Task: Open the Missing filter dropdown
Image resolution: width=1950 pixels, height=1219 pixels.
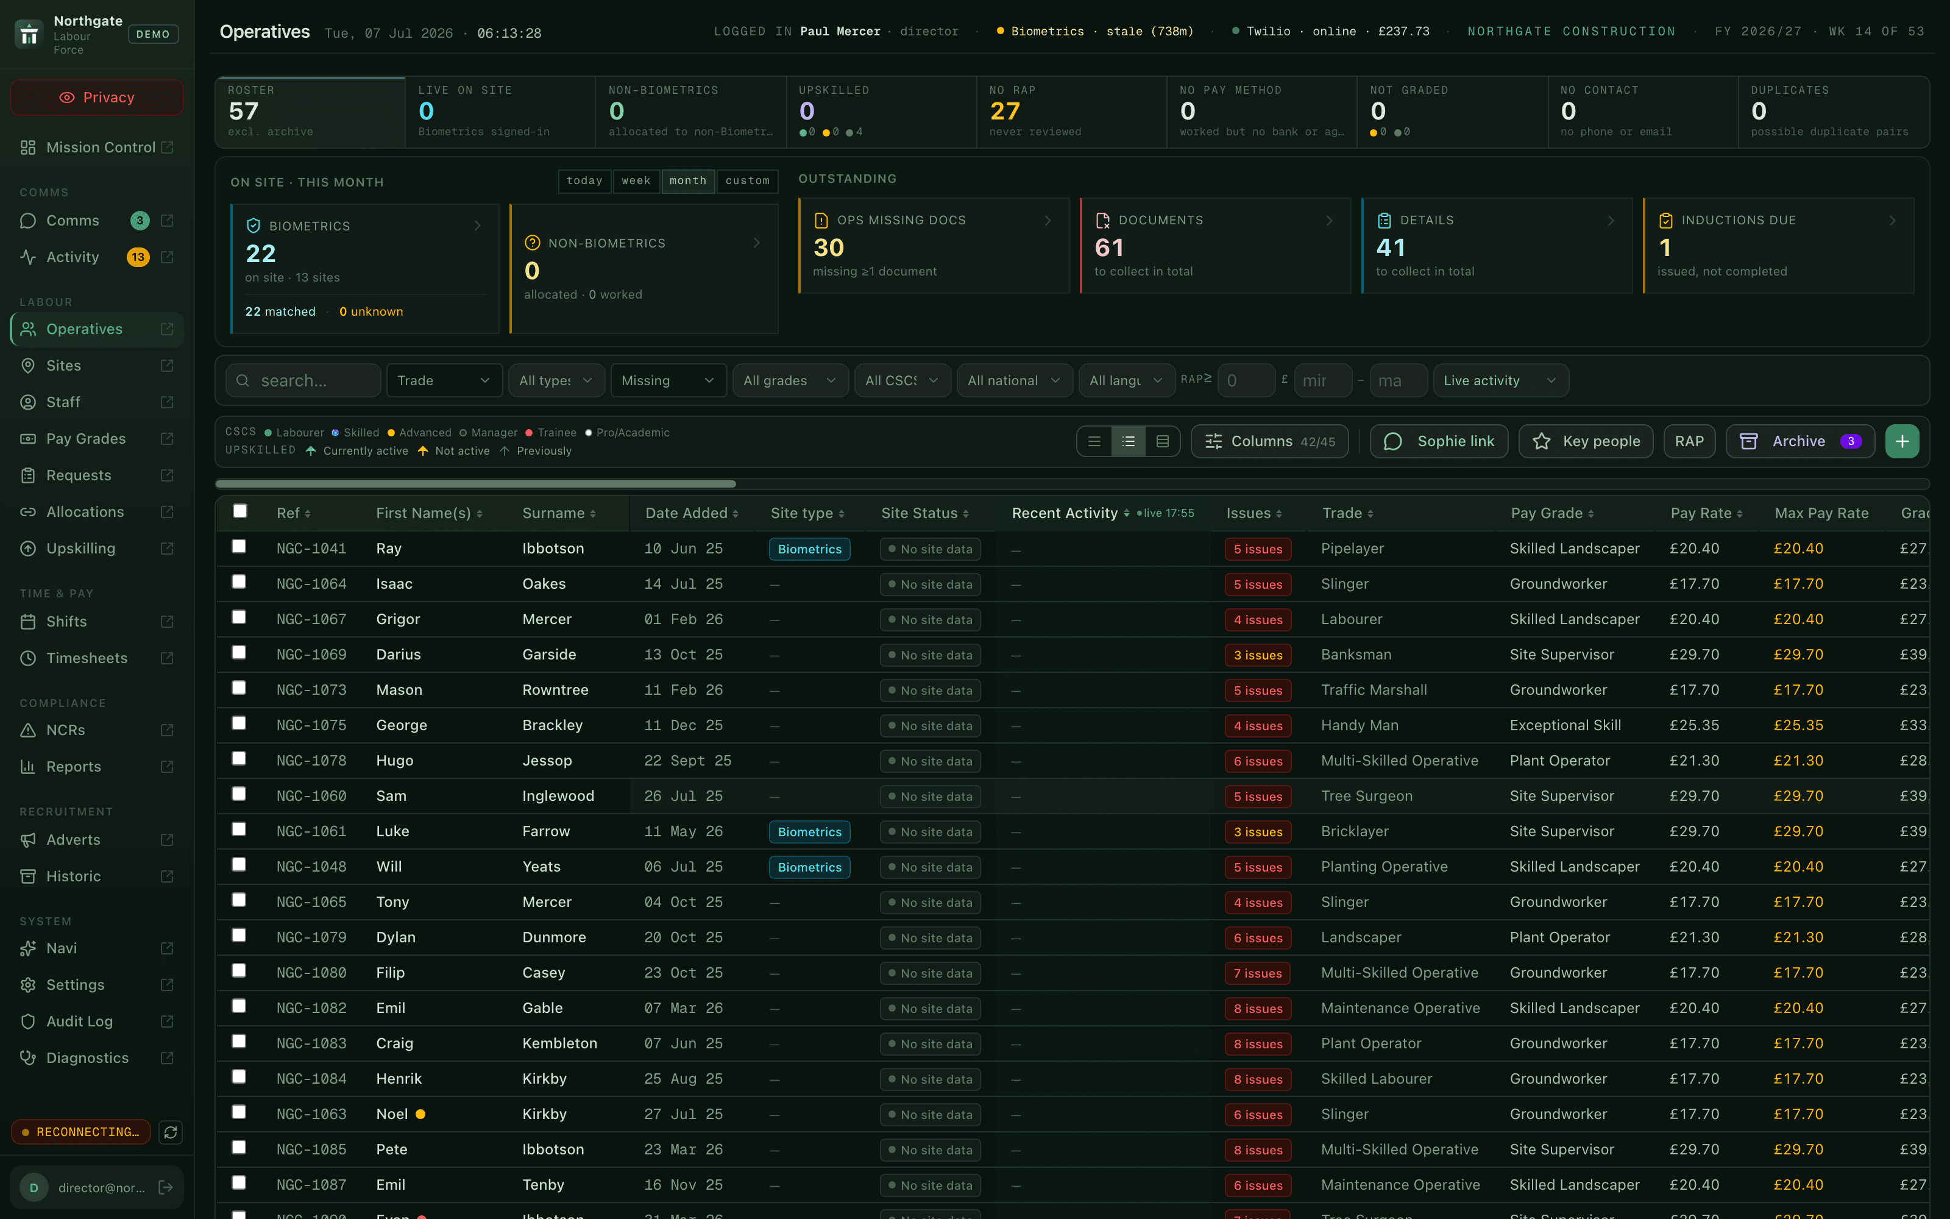Action: pos(668,380)
